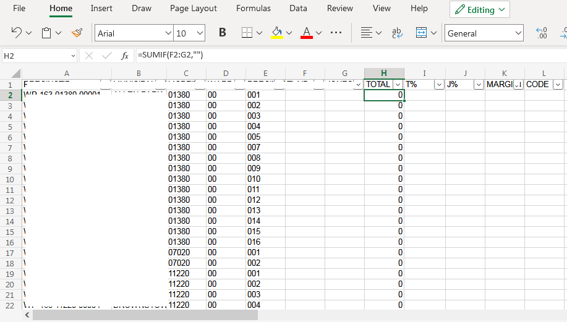The height and width of the screenshot is (322, 567).
Task: Cancel formula entry with the X icon
Action: point(89,56)
